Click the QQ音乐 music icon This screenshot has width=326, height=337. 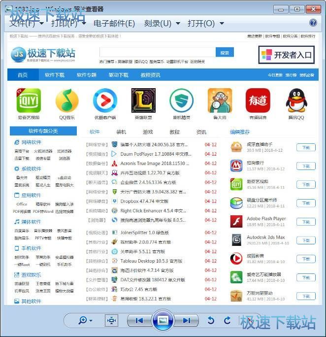tap(67, 101)
